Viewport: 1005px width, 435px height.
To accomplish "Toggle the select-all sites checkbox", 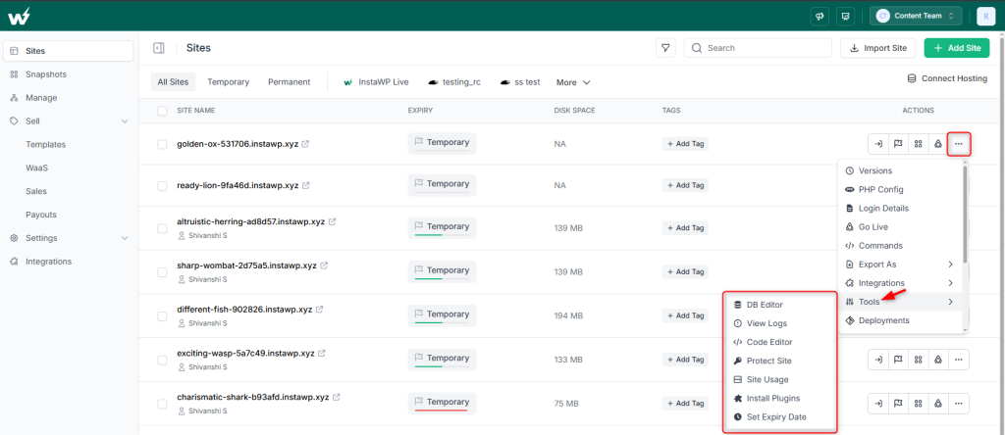I will pos(162,111).
